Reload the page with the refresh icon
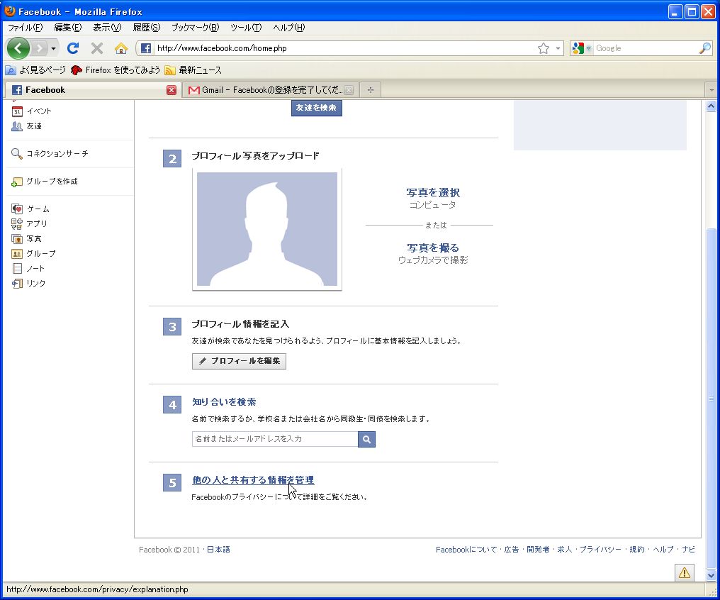Viewport: 720px width, 600px height. coord(72,48)
